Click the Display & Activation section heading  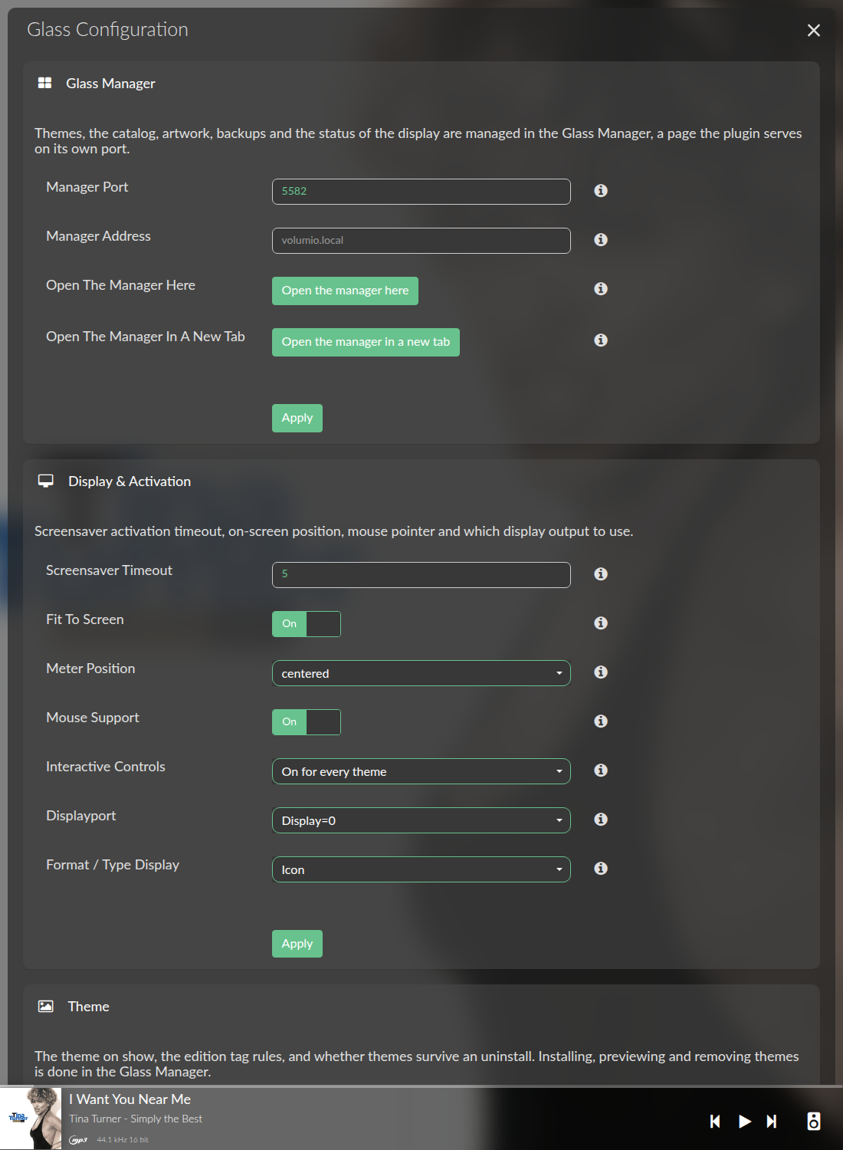pyautogui.click(x=130, y=481)
